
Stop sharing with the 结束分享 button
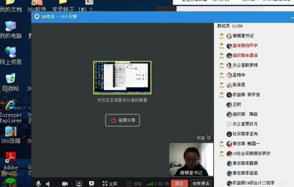123,120
